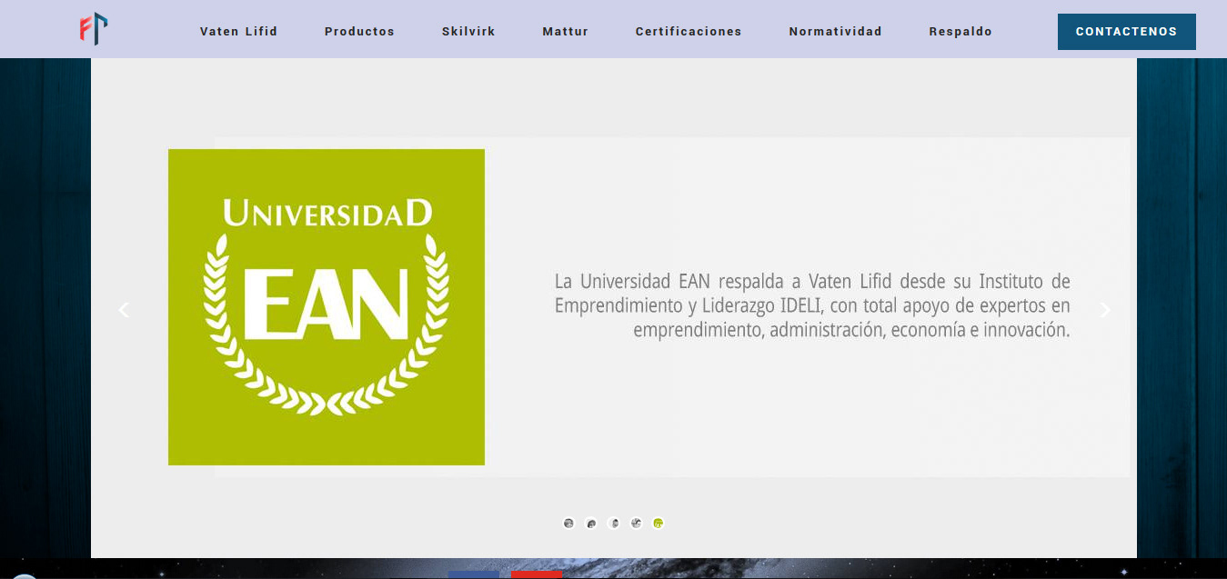Navigate to Certificaciones
Viewport: 1227px width, 579px height.
(689, 31)
